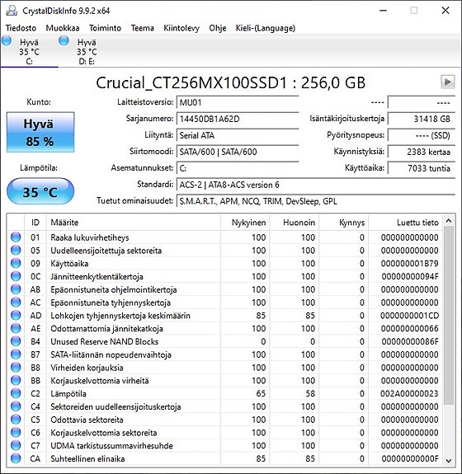Click the status orb of Lohkojen tyhjennyskertoja keskimäärin row
The image size is (462, 474).
pos(16,315)
